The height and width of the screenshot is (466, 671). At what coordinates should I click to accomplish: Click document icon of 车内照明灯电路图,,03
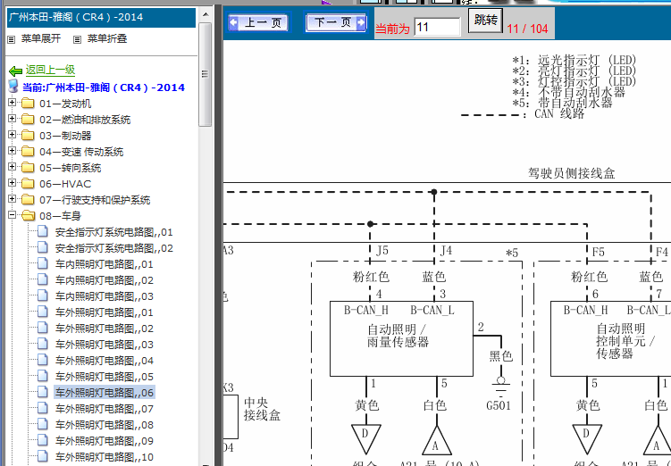[42, 295]
